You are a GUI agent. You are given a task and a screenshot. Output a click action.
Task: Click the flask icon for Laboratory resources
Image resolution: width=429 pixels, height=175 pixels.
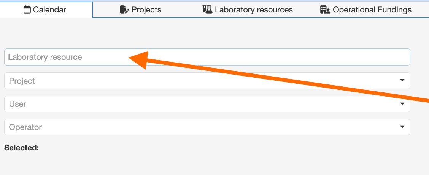[x=207, y=10]
